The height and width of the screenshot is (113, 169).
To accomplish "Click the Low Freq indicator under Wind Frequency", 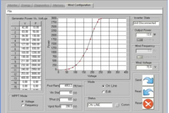I will (140, 57).
